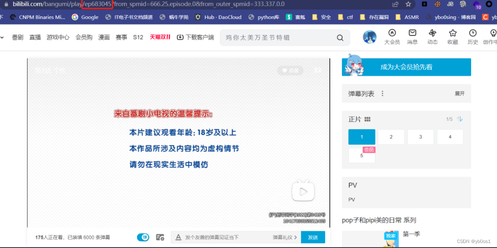The width and height of the screenshot is (497, 248).
Task: Select episode 3
Action: (421, 137)
